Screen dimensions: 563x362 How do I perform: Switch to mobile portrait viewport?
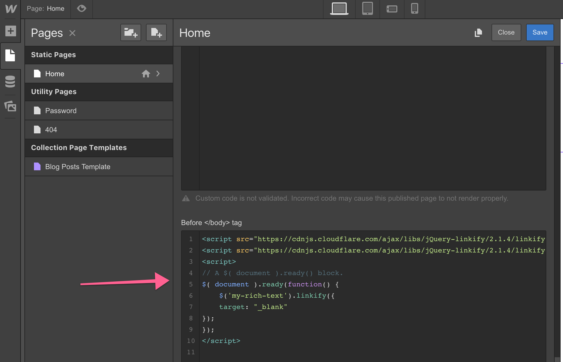click(414, 9)
